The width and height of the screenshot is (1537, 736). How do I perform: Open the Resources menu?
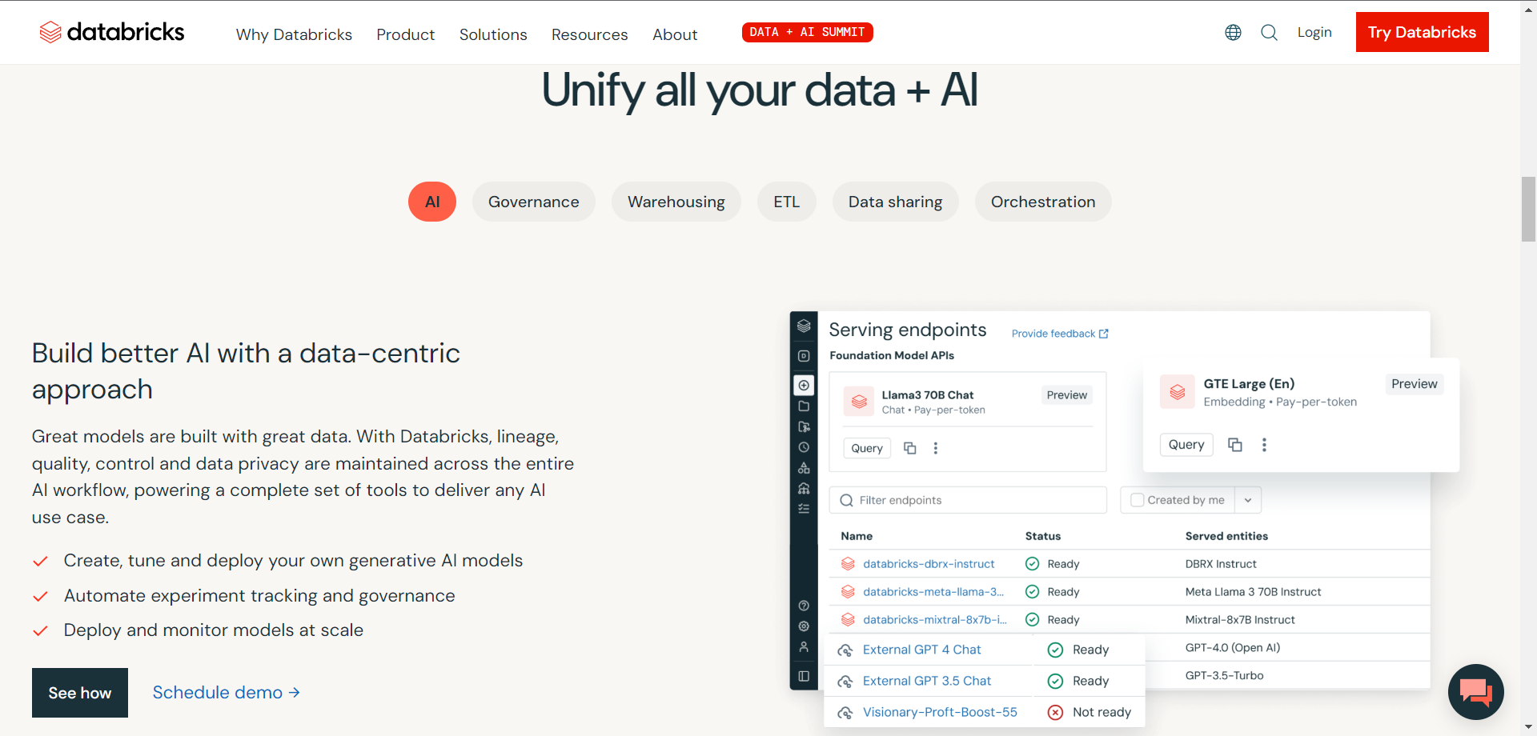pyautogui.click(x=589, y=34)
